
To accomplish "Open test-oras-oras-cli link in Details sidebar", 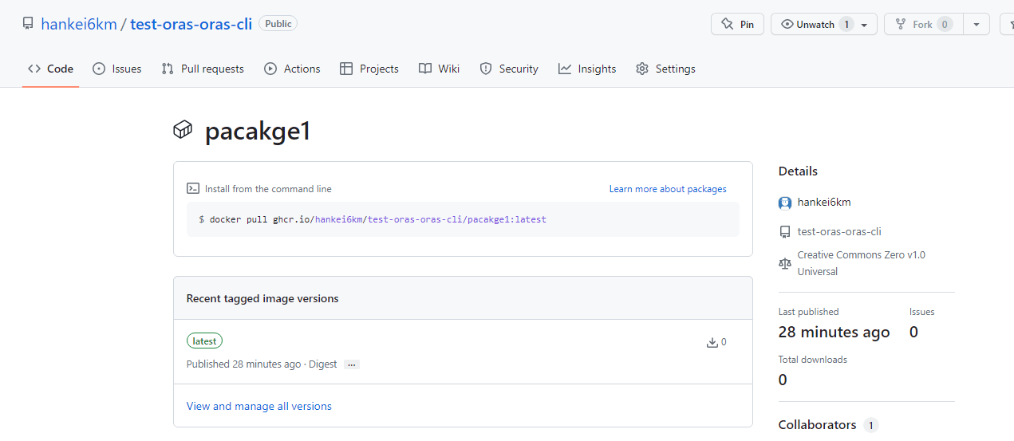I will click(x=839, y=232).
